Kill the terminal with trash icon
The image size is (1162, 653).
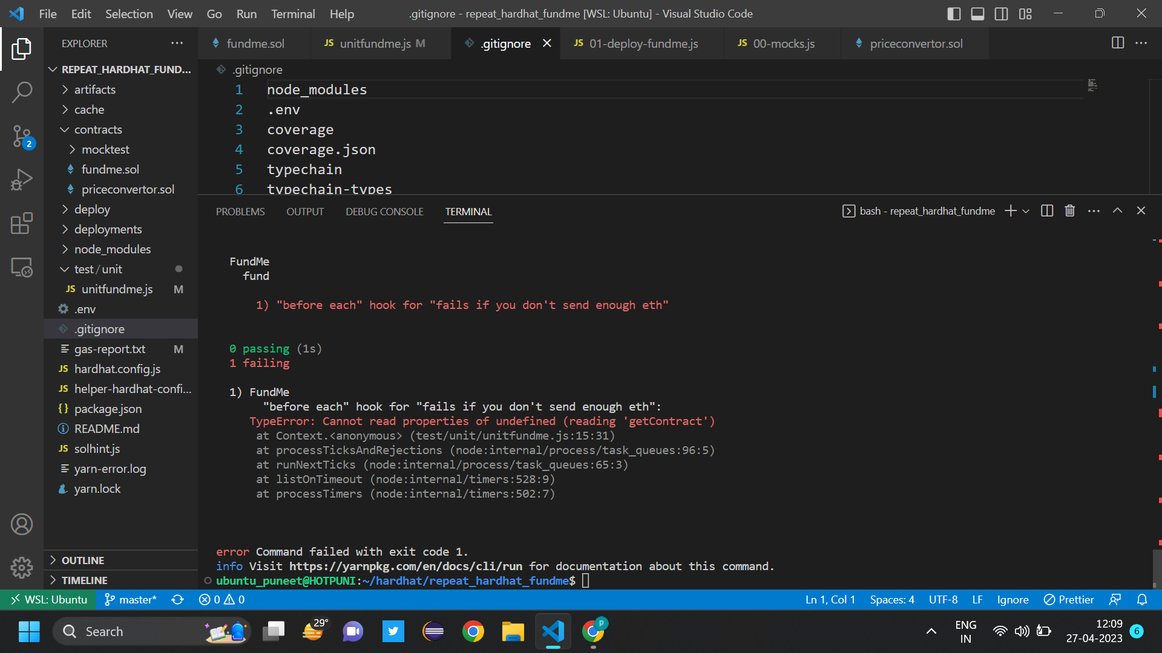click(x=1070, y=210)
